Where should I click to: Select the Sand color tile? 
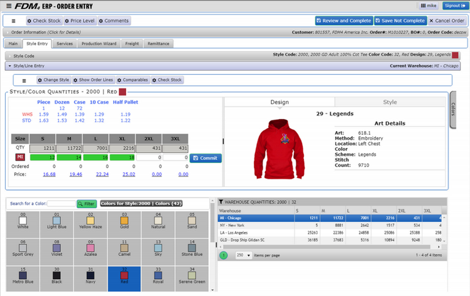pos(192,224)
